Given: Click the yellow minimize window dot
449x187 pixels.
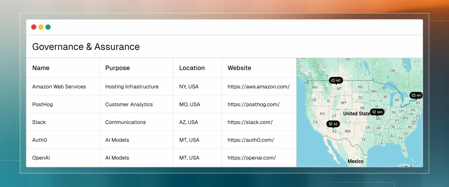Looking at the screenshot, I should pos(41,27).
